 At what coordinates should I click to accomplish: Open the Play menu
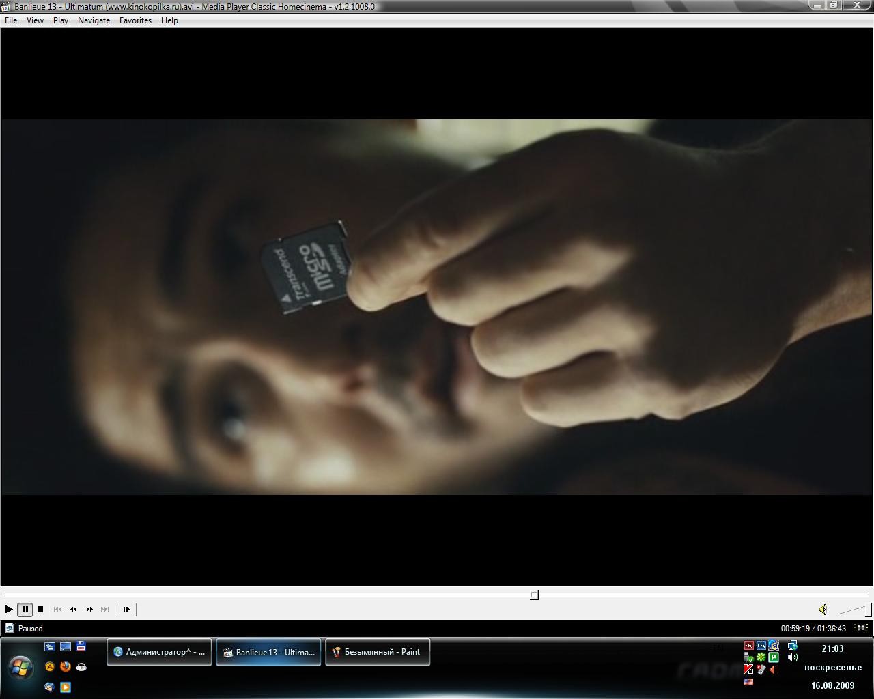coord(61,20)
